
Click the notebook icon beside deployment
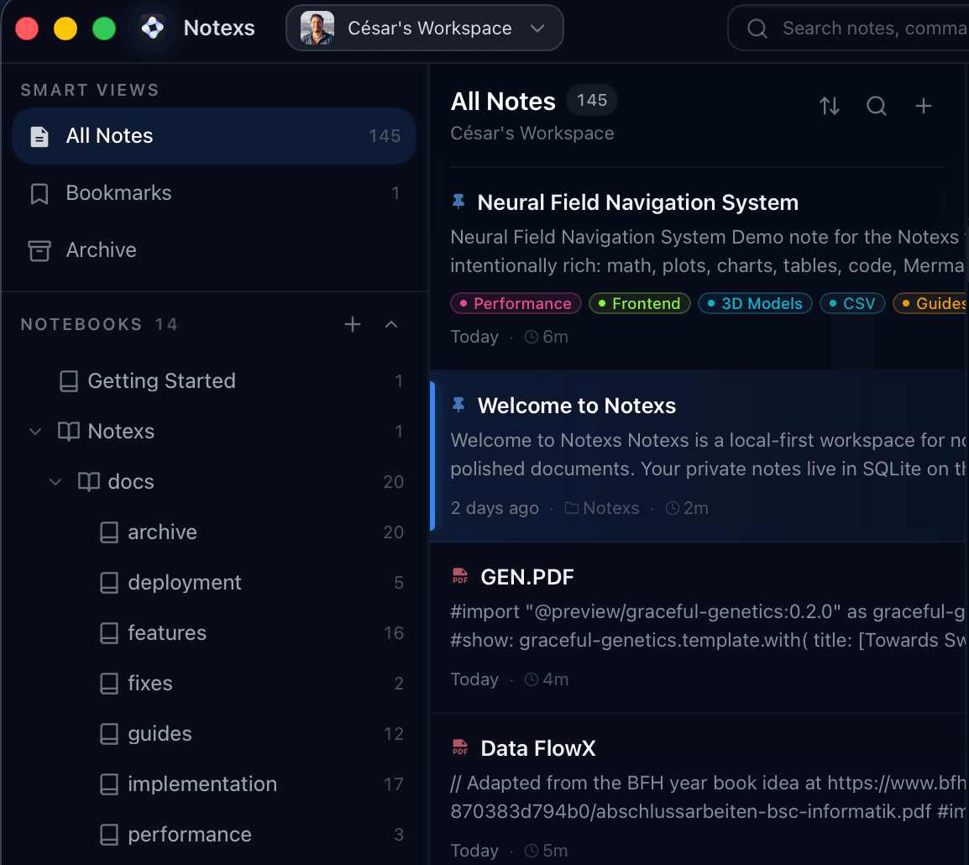(x=109, y=583)
